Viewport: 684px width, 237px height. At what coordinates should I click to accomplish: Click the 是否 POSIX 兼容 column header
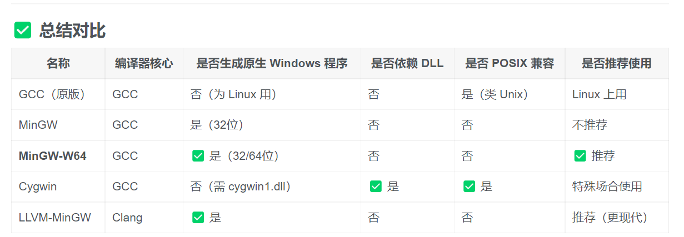(510, 63)
